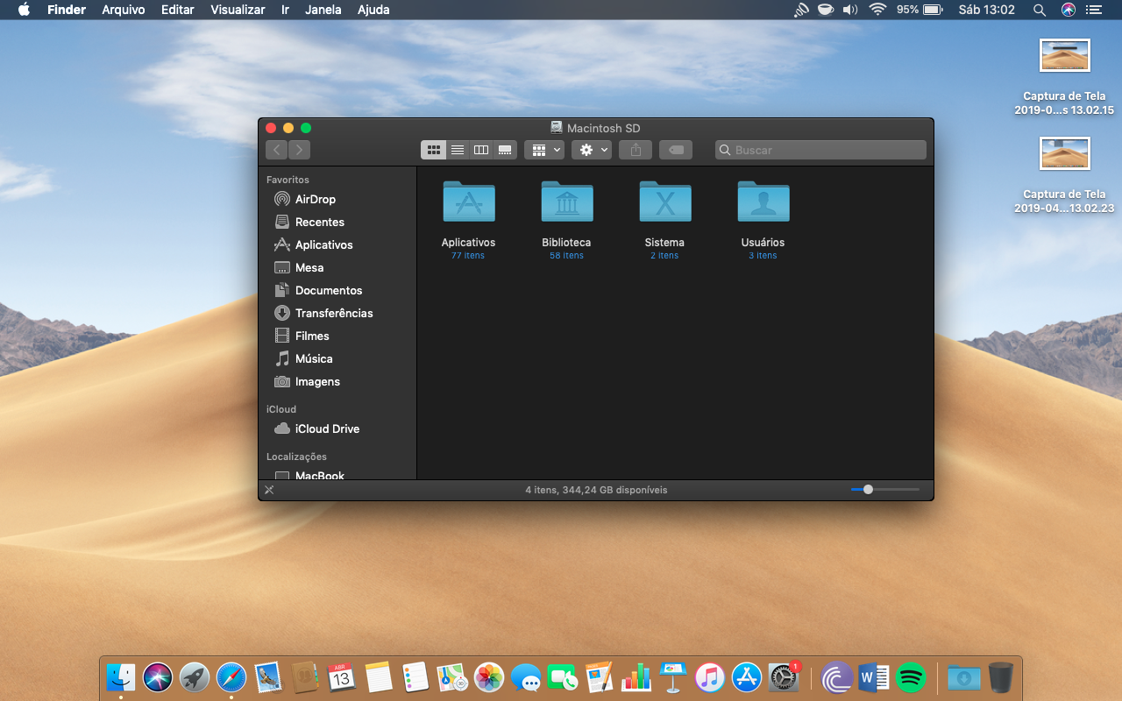Screen dimensions: 1122x701
Task: Open the Aplicativos folder icon
Action: 468,202
